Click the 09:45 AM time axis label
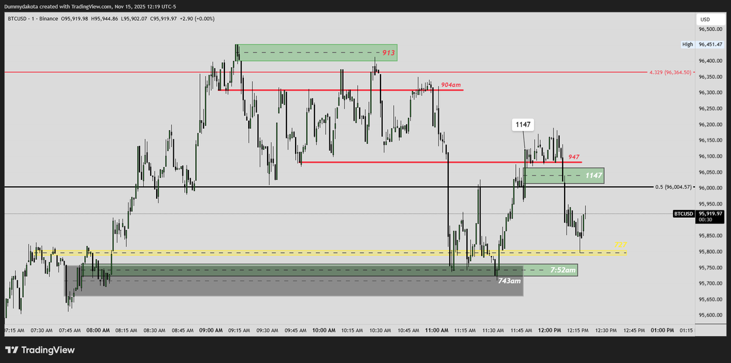This screenshot has height=363, width=731. pos(296,330)
